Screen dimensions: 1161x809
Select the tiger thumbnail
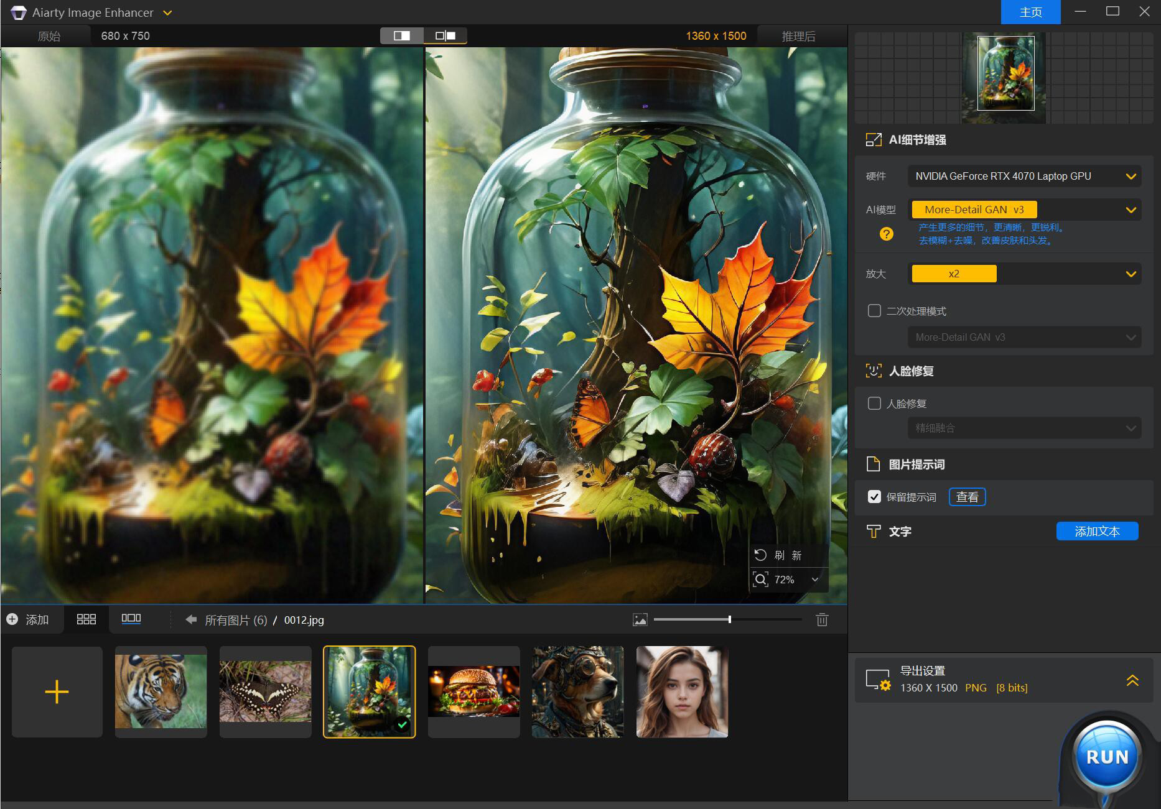161,692
